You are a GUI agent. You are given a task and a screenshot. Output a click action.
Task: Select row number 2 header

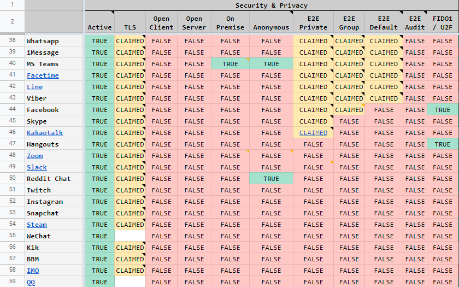click(x=12, y=21)
